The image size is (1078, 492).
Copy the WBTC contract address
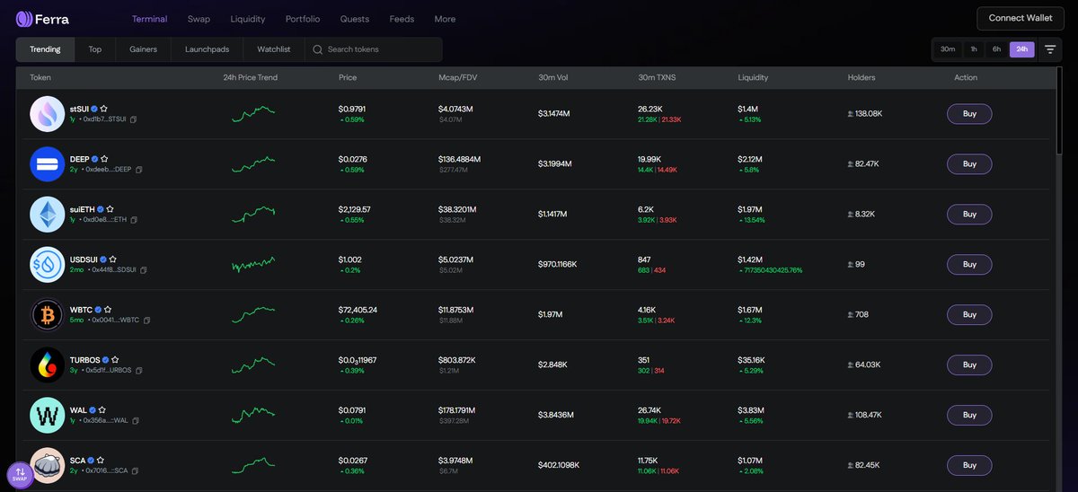click(x=147, y=321)
